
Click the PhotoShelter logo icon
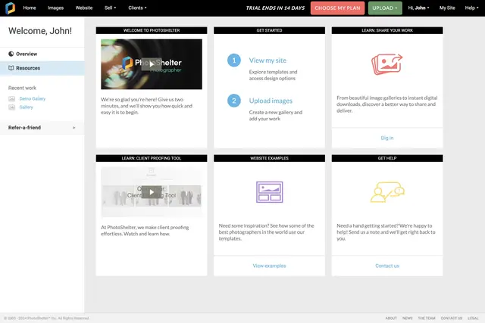tap(10, 8)
